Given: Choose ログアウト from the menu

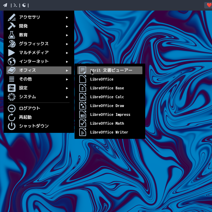Looking at the screenshot, I should click(39, 108).
